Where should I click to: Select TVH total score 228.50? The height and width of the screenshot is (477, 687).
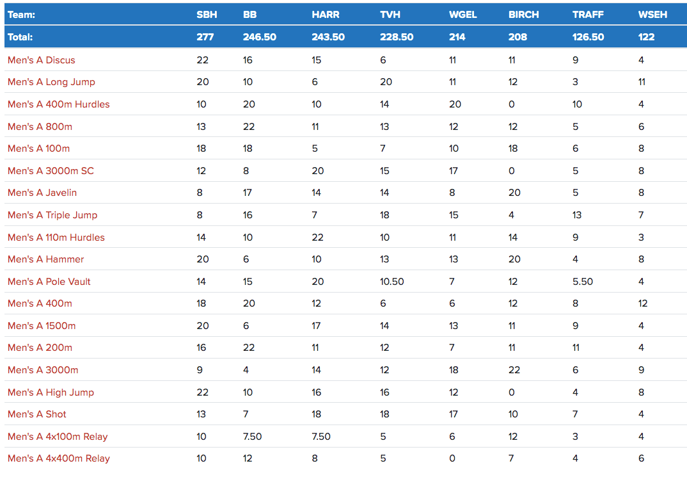(397, 37)
